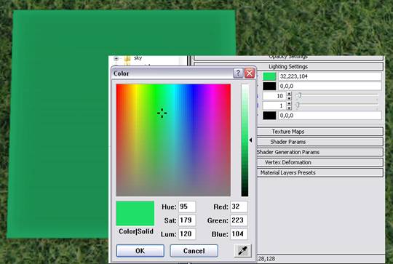Select the sky folder in tree
Viewport: 393px width, 264px height.
(x=138, y=58)
